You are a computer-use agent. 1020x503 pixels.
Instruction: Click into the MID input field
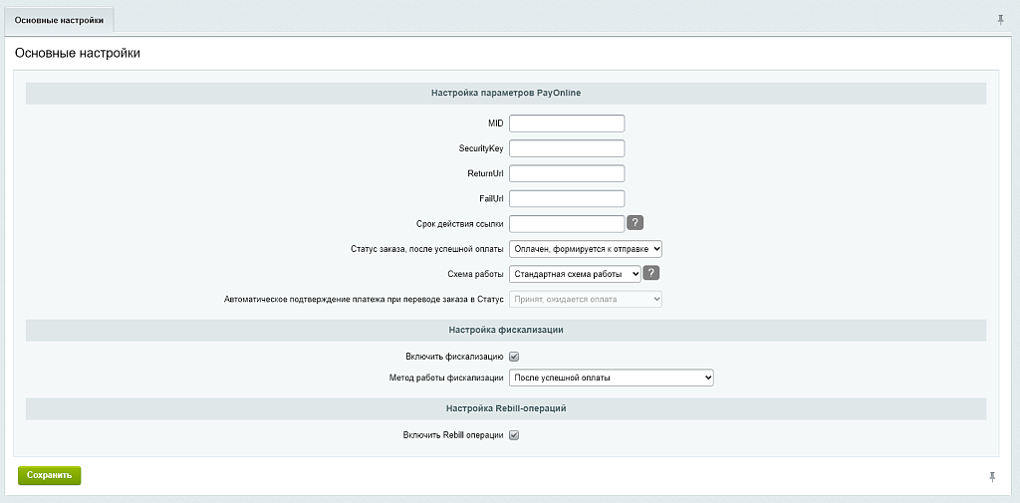pos(567,124)
